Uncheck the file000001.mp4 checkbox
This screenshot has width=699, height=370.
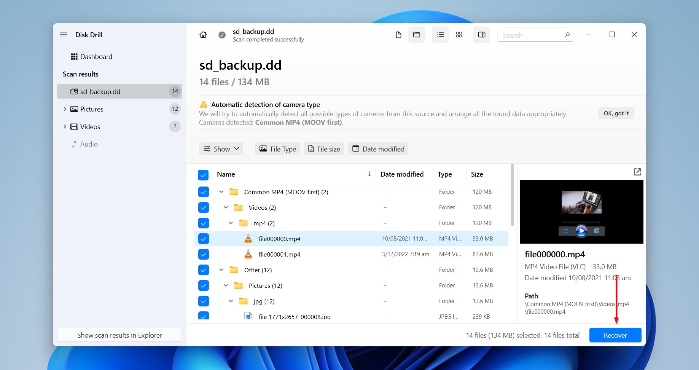tap(204, 254)
